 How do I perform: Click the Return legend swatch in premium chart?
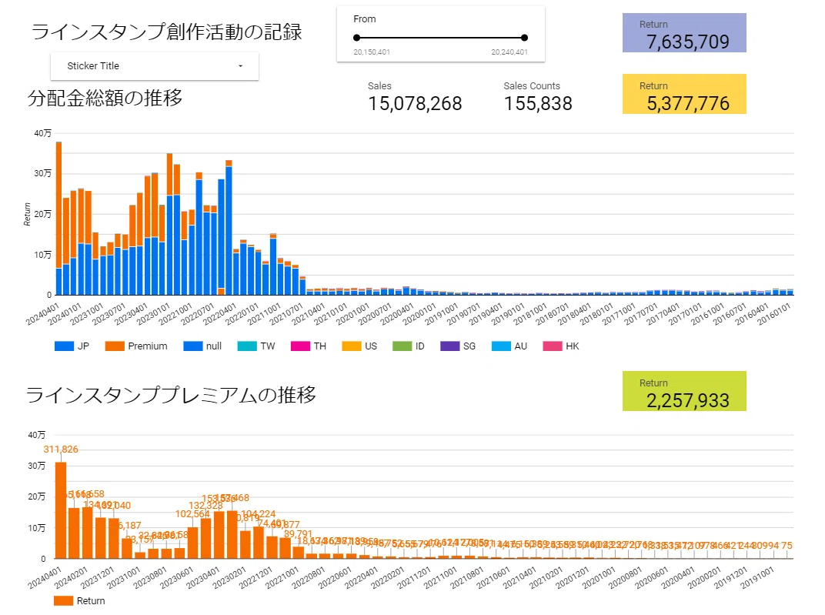[x=63, y=600]
